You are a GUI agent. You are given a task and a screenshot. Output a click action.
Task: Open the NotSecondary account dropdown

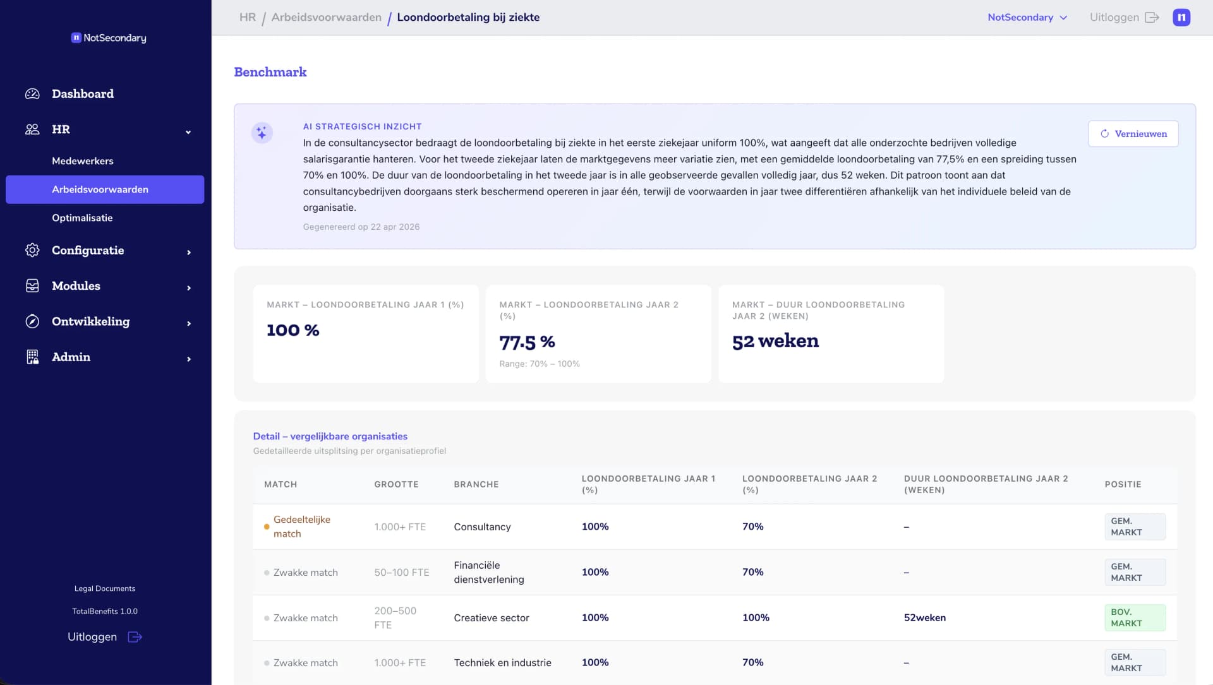[x=1028, y=17]
